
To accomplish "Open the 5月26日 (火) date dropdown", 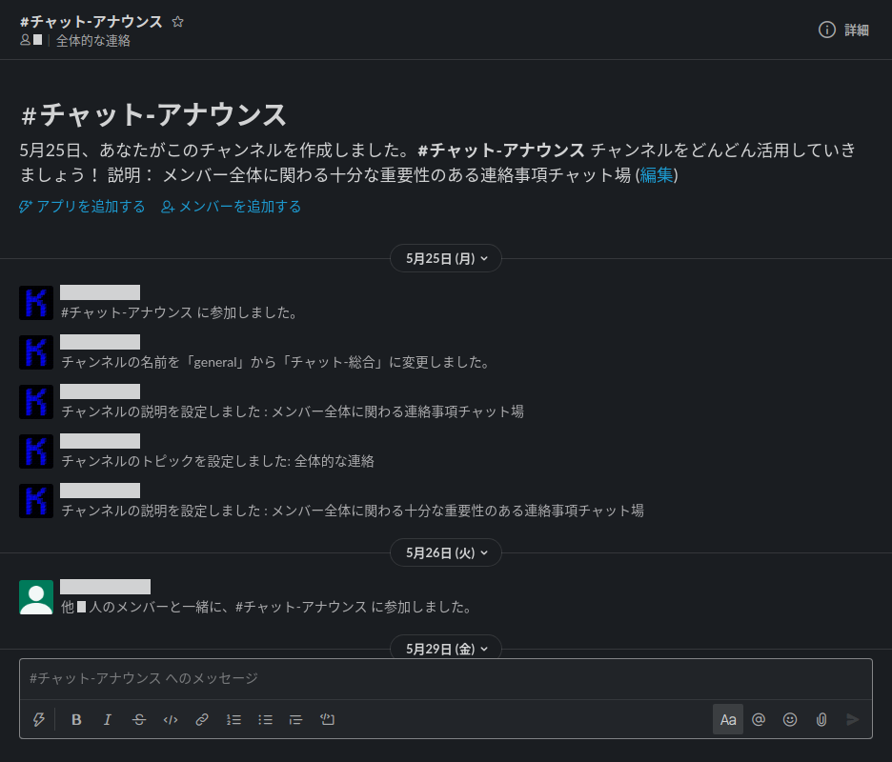I will tap(445, 552).
